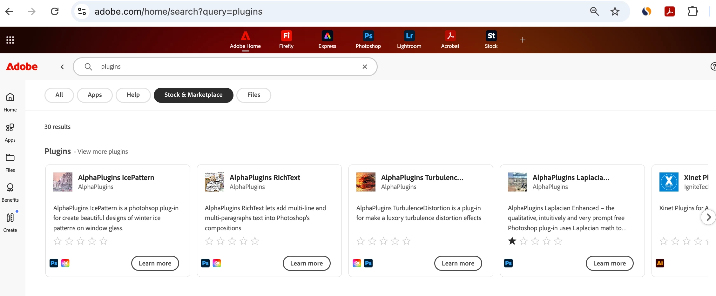716x296 pixels.
Task: Open Files in the left sidebar
Action: [10, 163]
